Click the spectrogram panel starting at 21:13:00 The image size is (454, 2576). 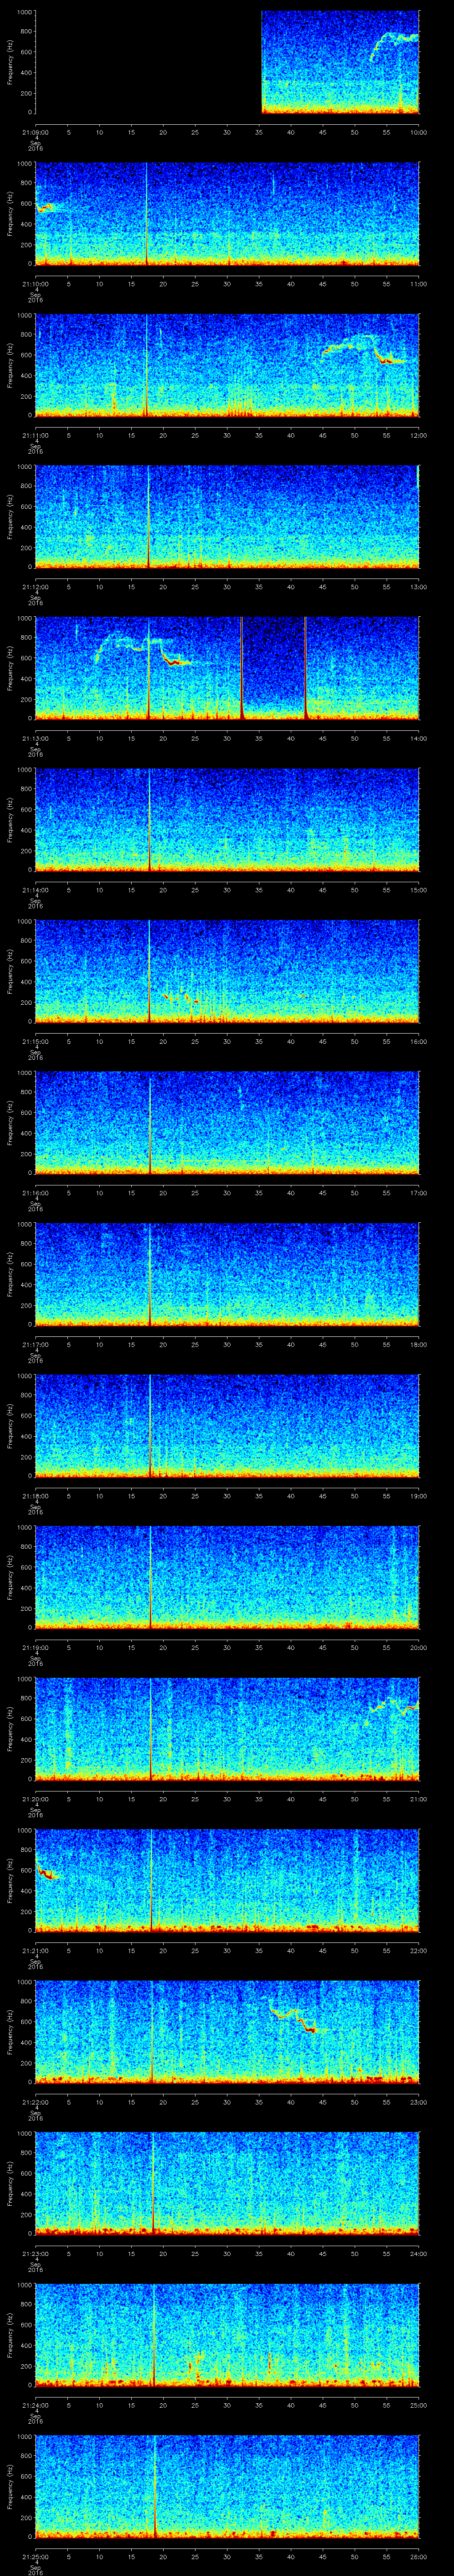click(x=227, y=668)
